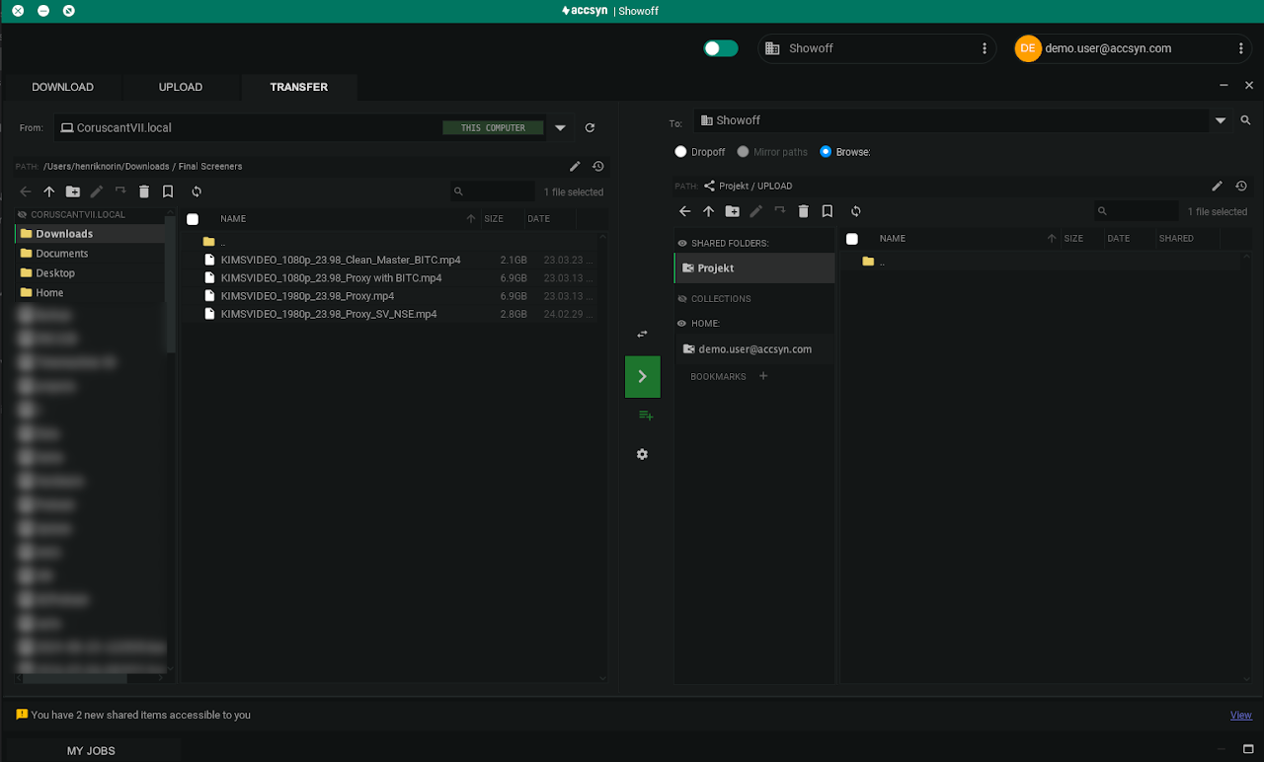
Task: Open the From computer dropdown arrow
Action: click(560, 127)
